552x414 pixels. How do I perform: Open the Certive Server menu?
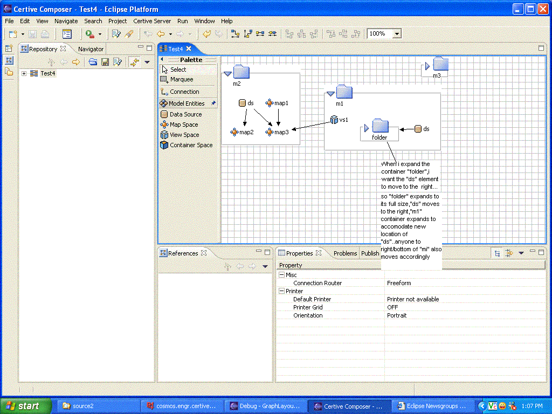152,21
